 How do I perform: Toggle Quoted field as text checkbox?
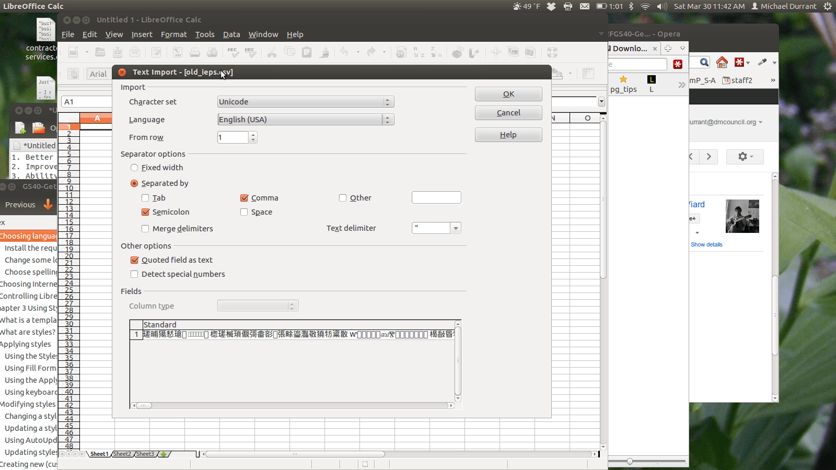134,260
